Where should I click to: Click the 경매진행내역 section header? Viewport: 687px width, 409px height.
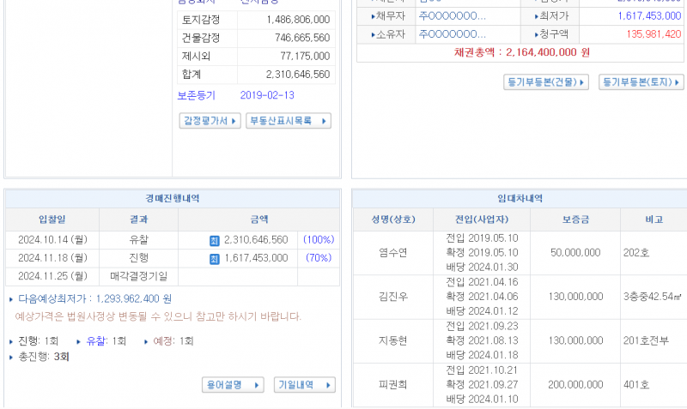pos(172,198)
